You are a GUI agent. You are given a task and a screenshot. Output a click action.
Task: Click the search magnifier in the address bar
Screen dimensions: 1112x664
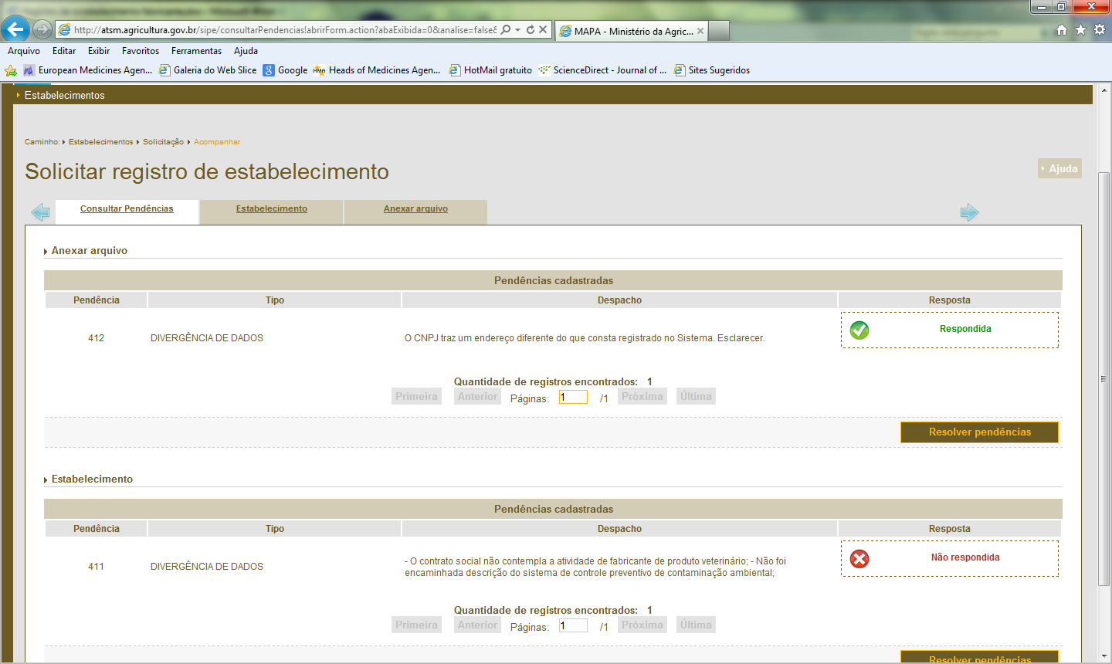pos(506,30)
